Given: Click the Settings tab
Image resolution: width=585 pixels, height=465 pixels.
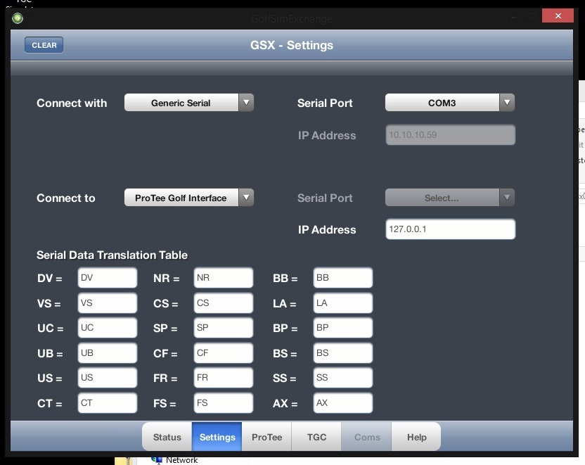Looking at the screenshot, I should [217, 437].
